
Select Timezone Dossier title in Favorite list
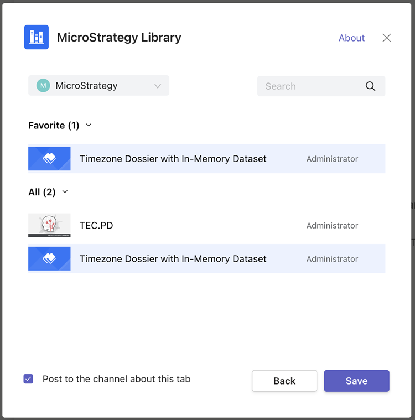tap(173, 159)
